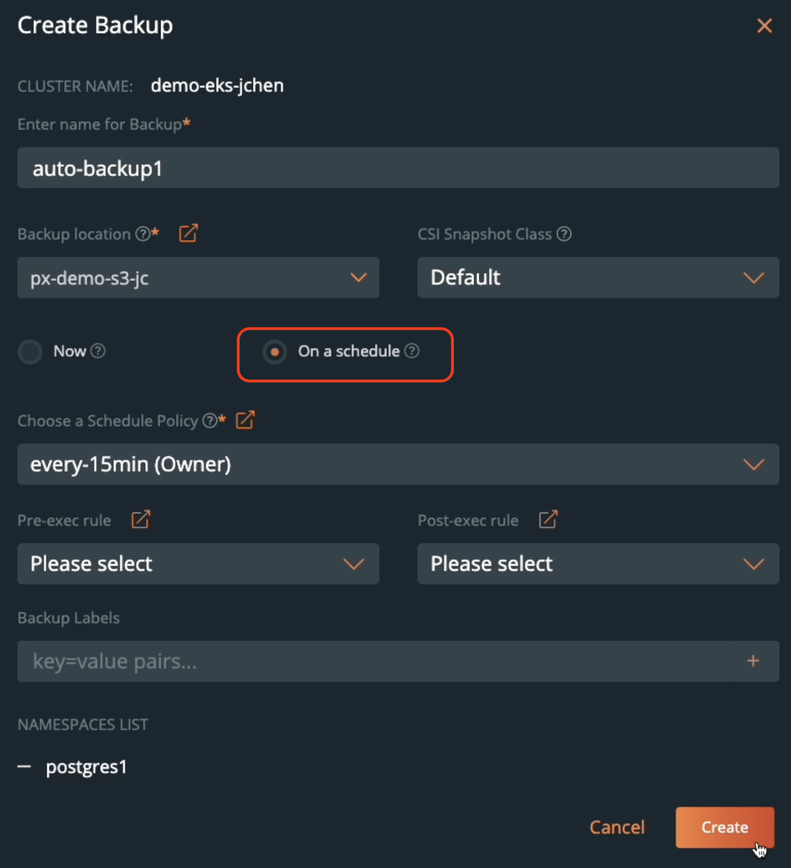Image resolution: width=791 pixels, height=868 pixels.
Task: Open Schedule Policy external link icon
Action: (x=245, y=420)
